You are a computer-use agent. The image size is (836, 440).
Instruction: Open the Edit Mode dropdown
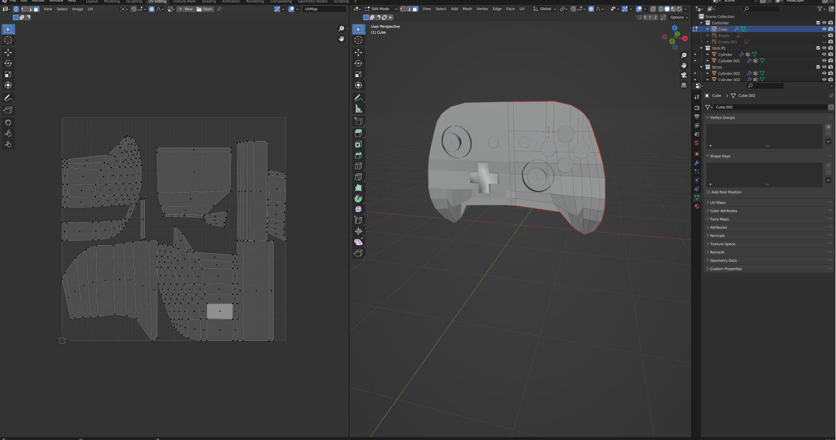pyautogui.click(x=380, y=9)
